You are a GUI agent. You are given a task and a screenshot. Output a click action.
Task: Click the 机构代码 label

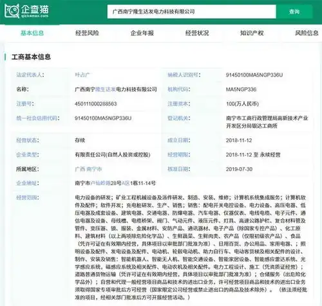[x=179, y=89]
